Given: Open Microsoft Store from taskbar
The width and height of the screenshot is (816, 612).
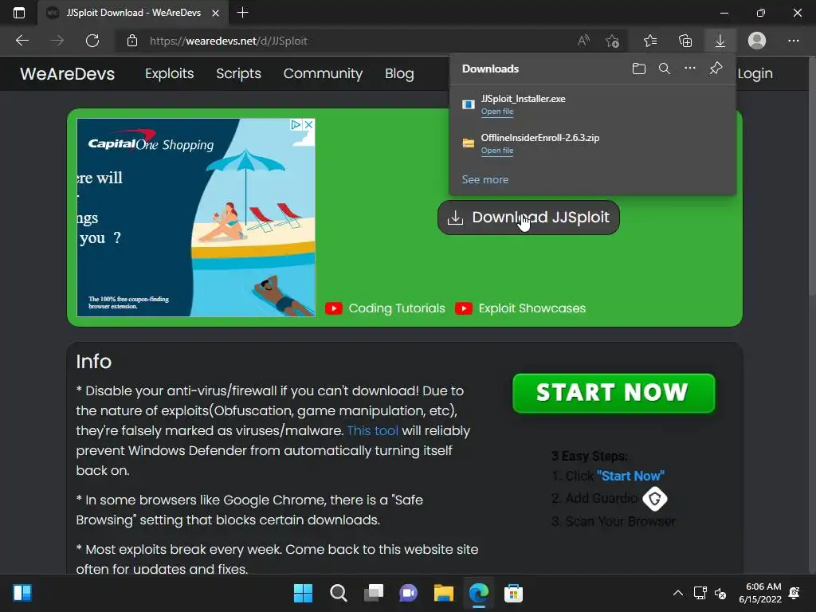Looking at the screenshot, I should (514, 593).
